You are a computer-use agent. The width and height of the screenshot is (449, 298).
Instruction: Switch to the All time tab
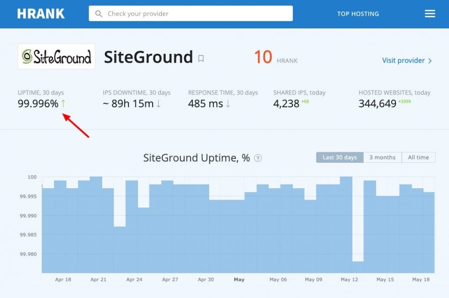pos(418,158)
